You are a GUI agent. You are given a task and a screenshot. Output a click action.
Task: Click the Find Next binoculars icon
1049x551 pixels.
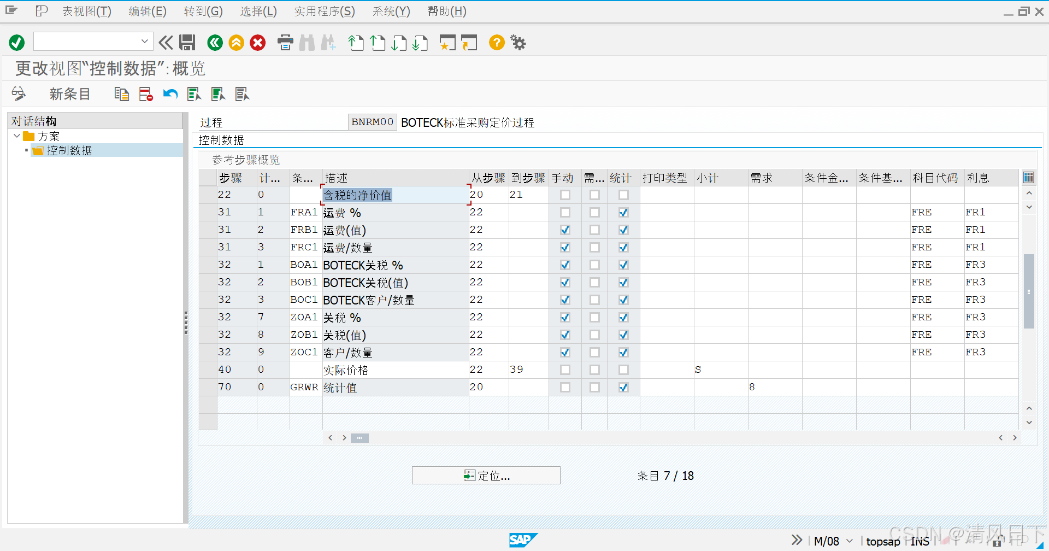328,43
